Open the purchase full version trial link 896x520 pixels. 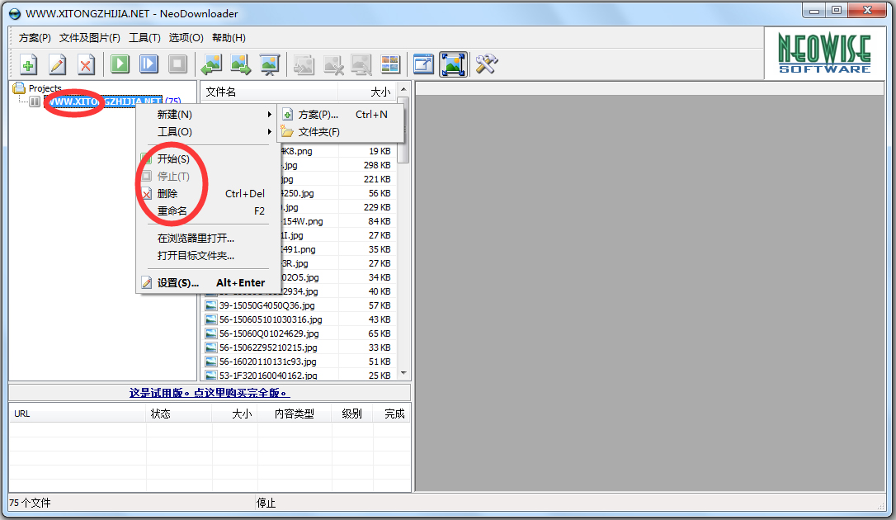click(205, 392)
